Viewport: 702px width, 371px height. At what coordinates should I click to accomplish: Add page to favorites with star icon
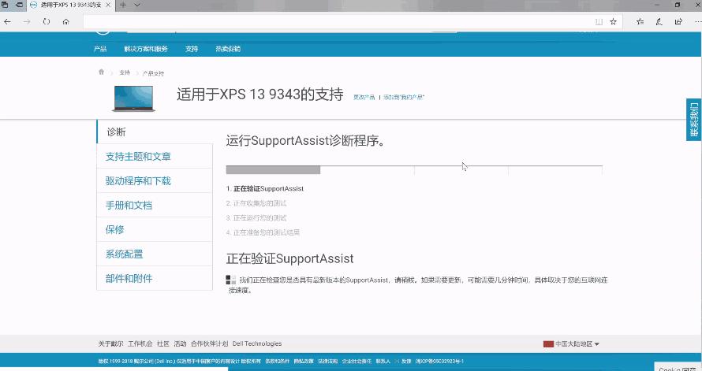tap(614, 21)
